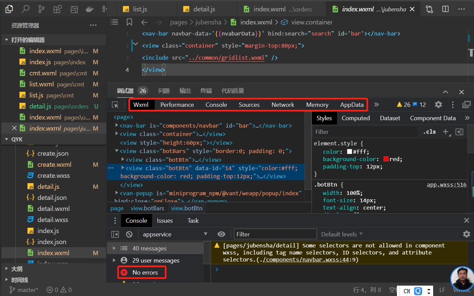Expand the 40 messages group
The width and height of the screenshot is (474, 296).
114,248
